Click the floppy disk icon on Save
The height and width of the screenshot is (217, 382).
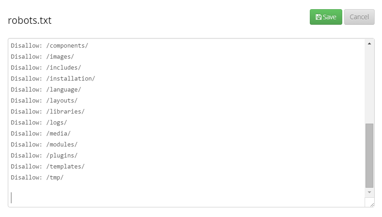318,17
